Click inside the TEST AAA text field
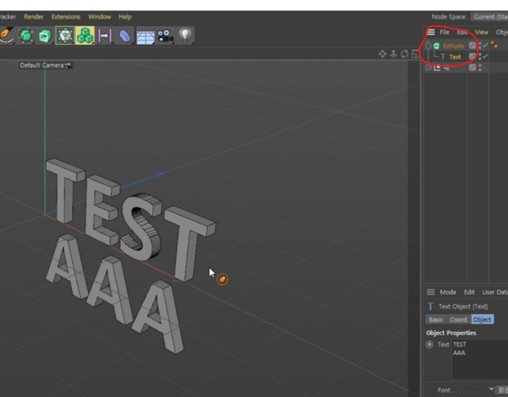The image size is (508, 397). click(x=480, y=359)
